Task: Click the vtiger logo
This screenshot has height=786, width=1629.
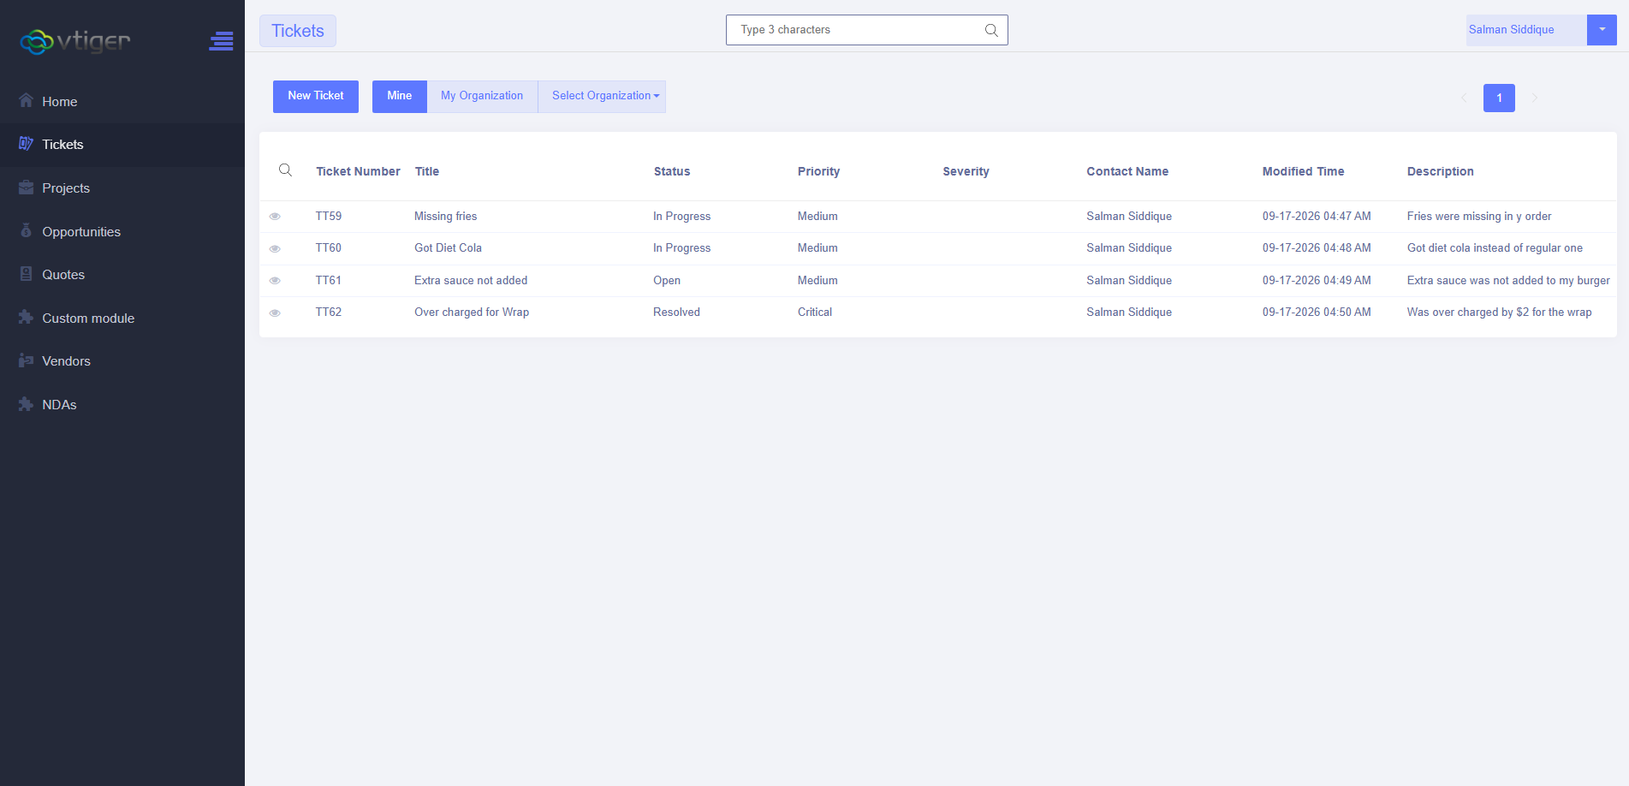Action: coord(75,40)
